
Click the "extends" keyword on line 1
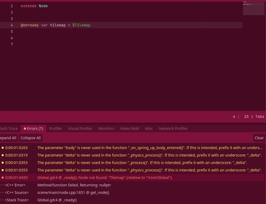click(29, 6)
